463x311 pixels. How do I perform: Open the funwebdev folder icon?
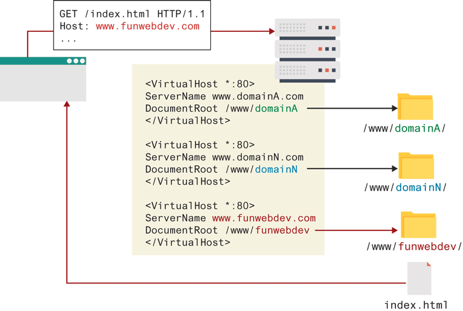pos(418,225)
